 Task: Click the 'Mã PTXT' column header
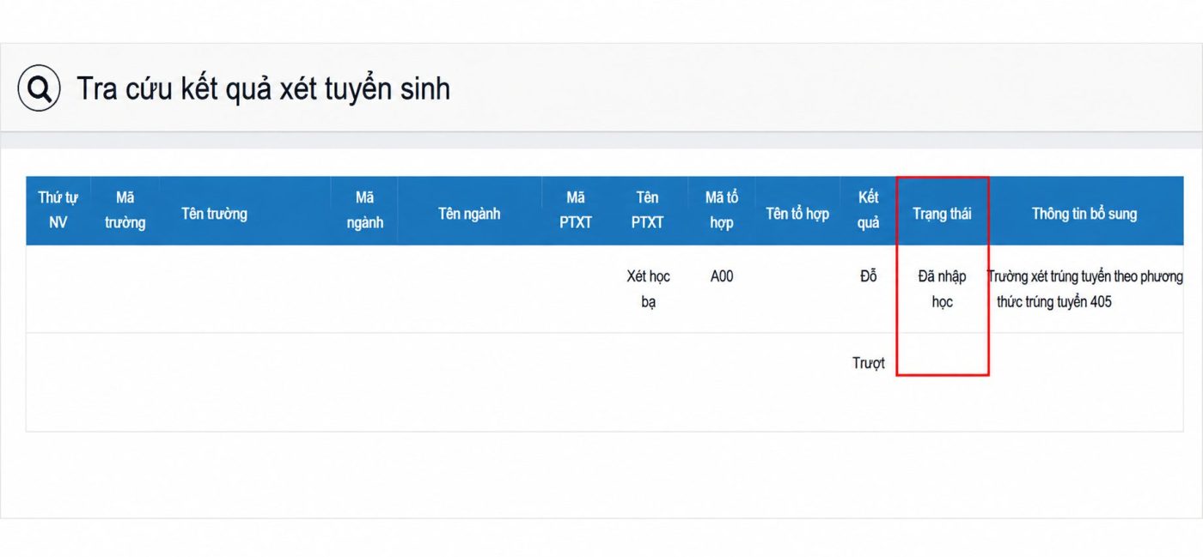pos(576,210)
